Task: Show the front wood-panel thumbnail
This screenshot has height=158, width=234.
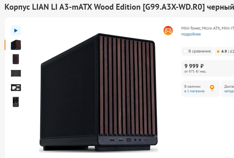Action: tap(16, 59)
